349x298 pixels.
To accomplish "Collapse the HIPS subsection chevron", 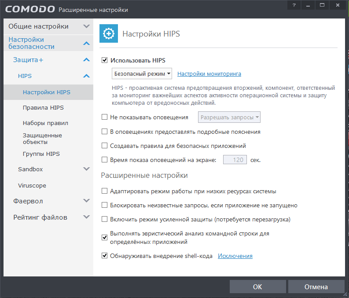I will click(x=86, y=76).
